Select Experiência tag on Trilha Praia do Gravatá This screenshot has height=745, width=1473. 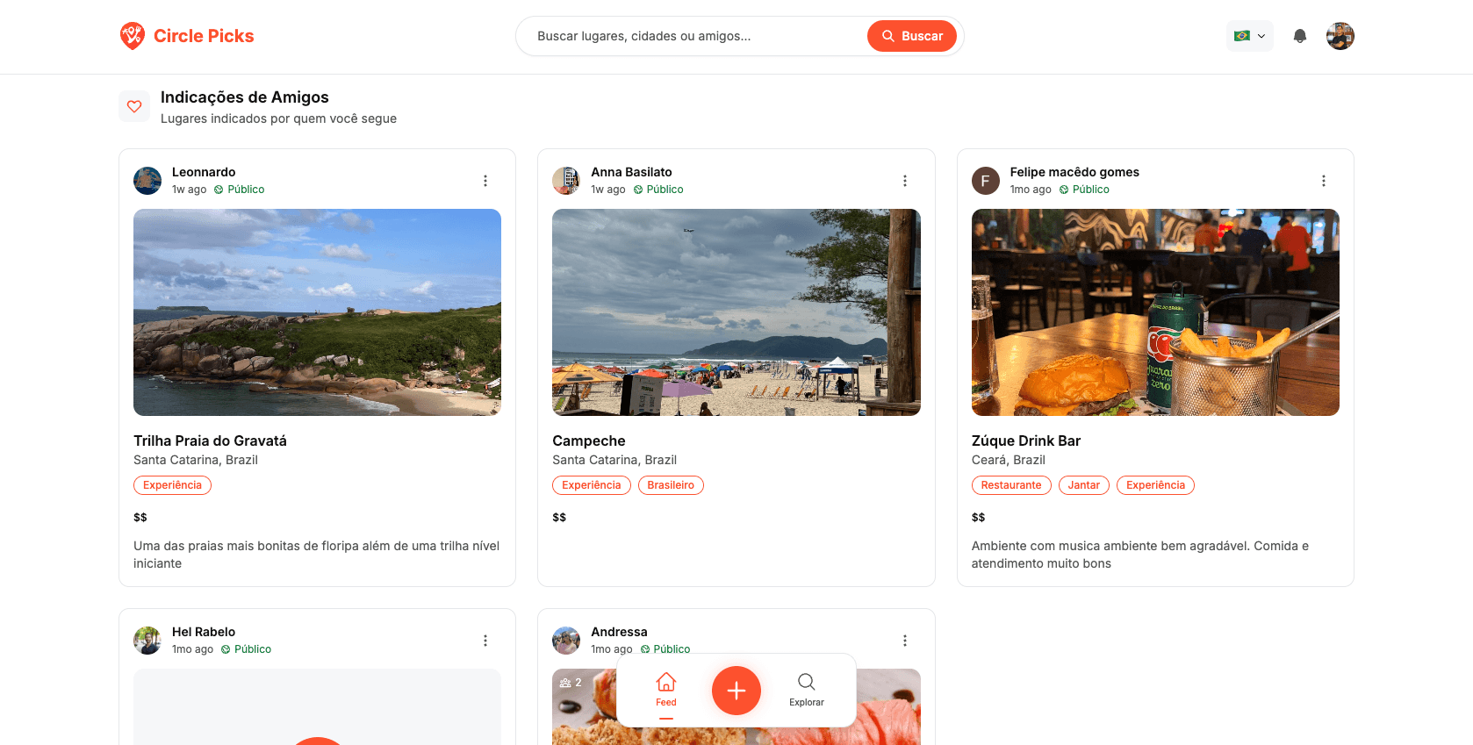[172, 485]
